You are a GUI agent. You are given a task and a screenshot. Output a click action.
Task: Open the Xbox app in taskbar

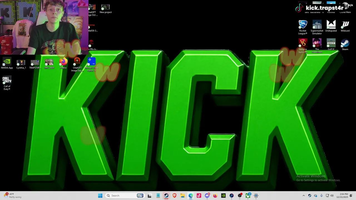(248, 196)
